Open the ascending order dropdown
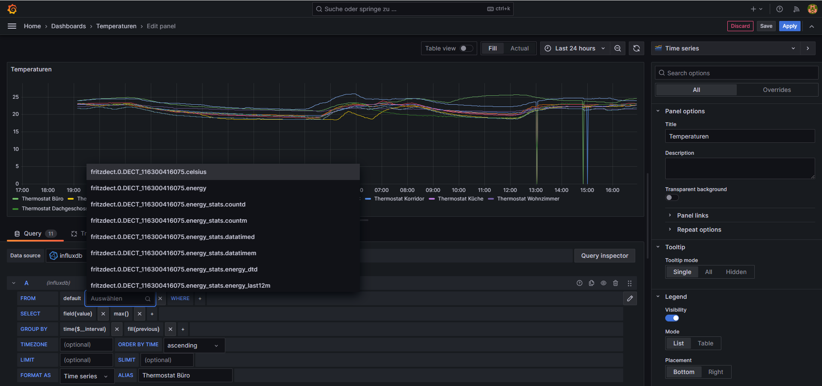Screen dimensions: 822x386 (x=194, y=345)
